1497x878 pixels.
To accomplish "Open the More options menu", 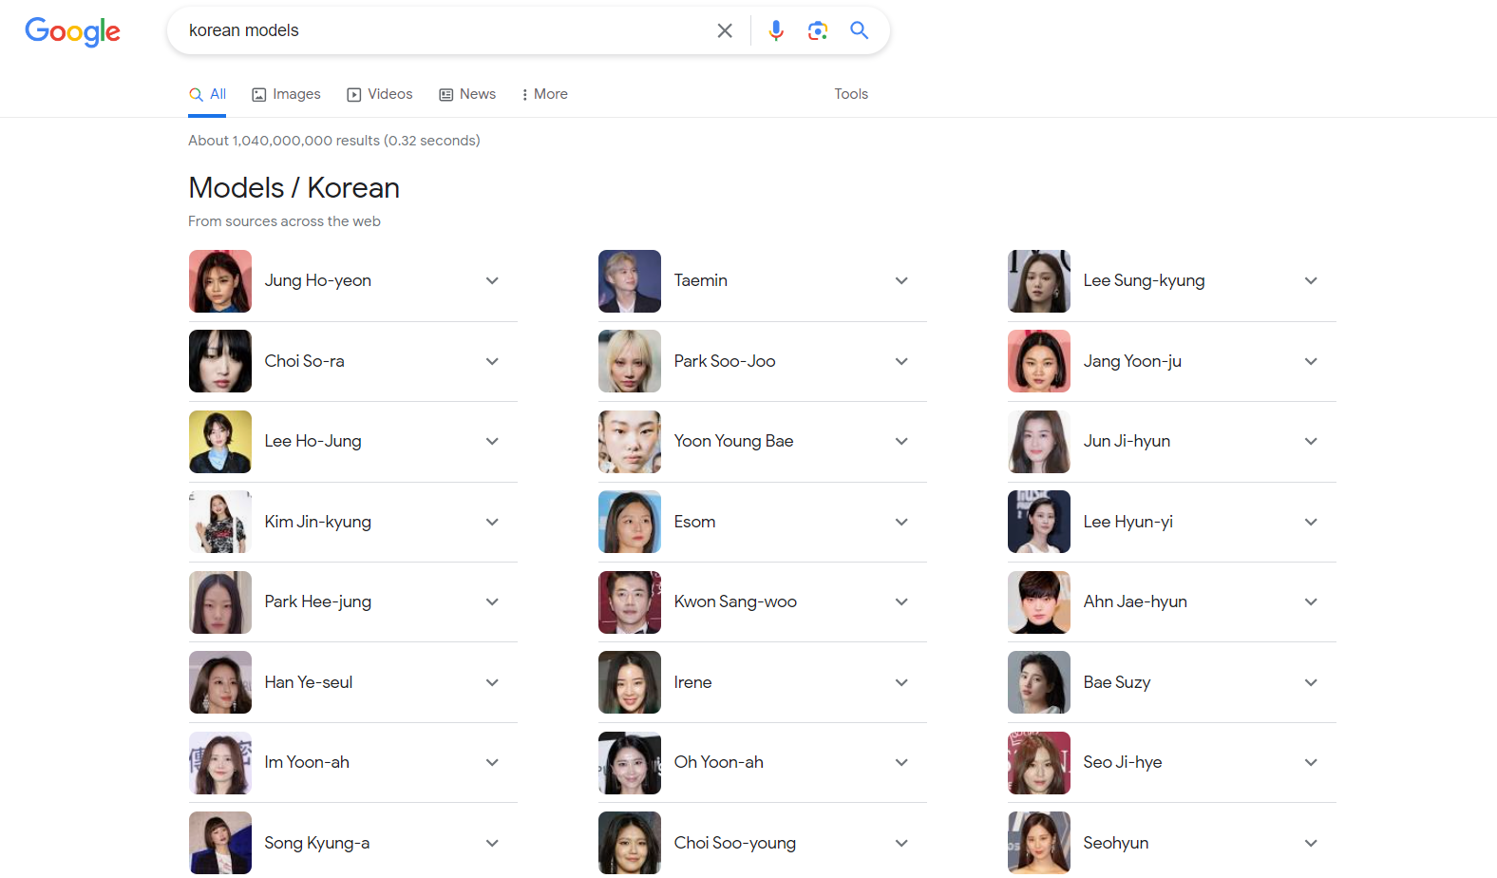I will pyautogui.click(x=544, y=94).
